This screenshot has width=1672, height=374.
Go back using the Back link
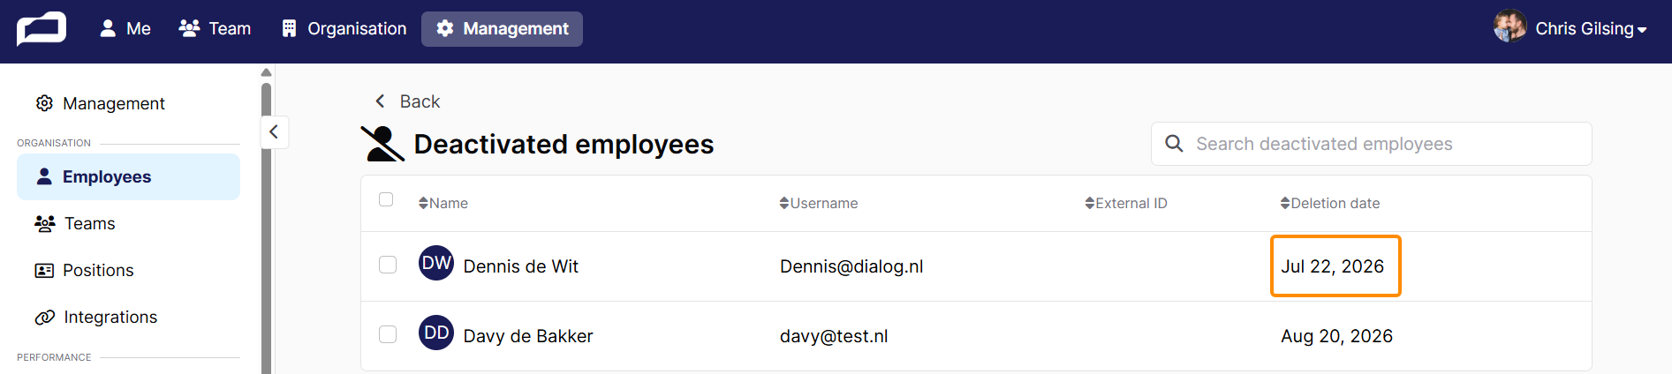coord(407,101)
